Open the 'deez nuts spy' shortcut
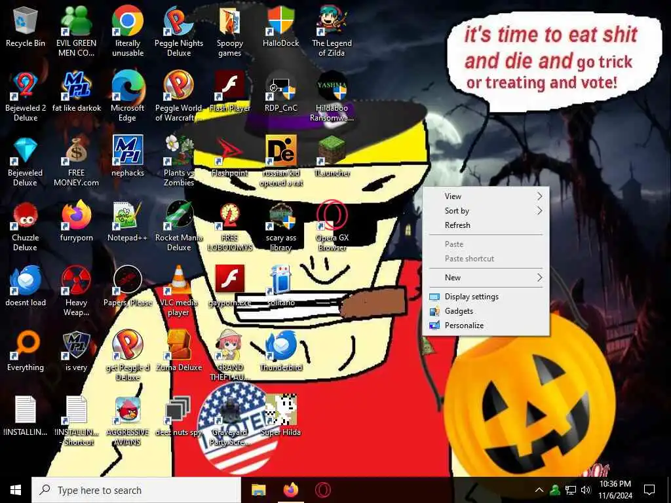The height and width of the screenshot is (503, 671). point(179,417)
